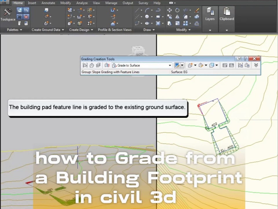This screenshot has height=209, width=278.
Task: Open the Grade to Surface criteria dropdown
Action: click(x=170, y=65)
